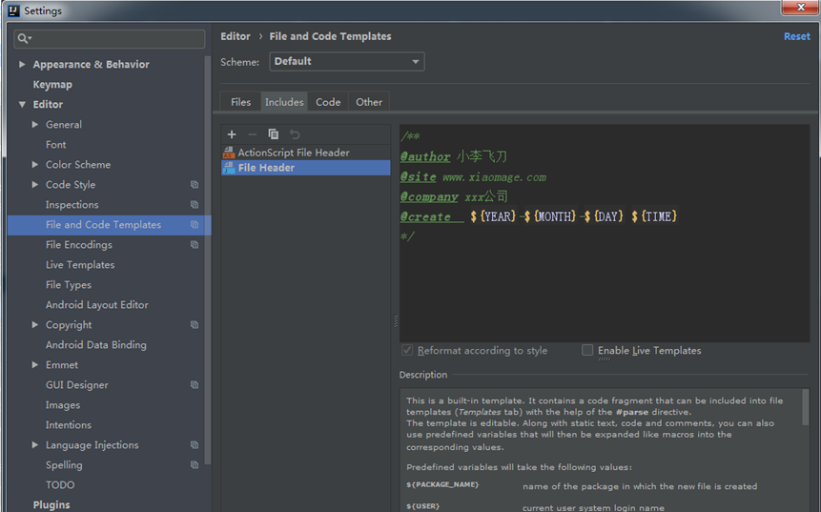Collapse the Editor section arrow

point(22,104)
